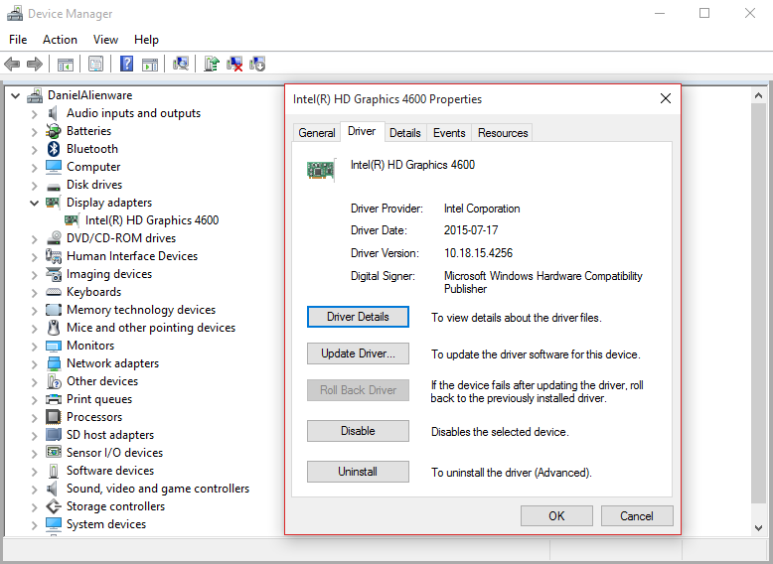The image size is (773, 564).
Task: Click the Audio inputs and outputs speaker icon
Action: [x=54, y=113]
